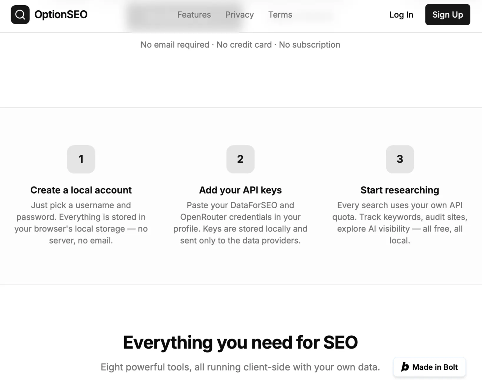482x380 pixels.
Task: Open the Privacy nav link
Action: [240, 15]
